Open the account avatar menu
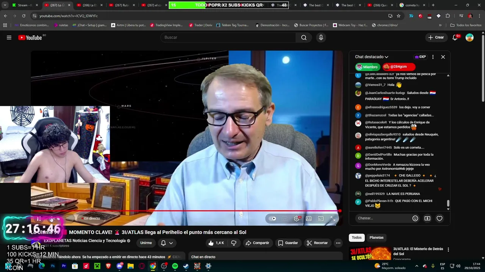Viewport: 485px width, 272px height. (469, 37)
